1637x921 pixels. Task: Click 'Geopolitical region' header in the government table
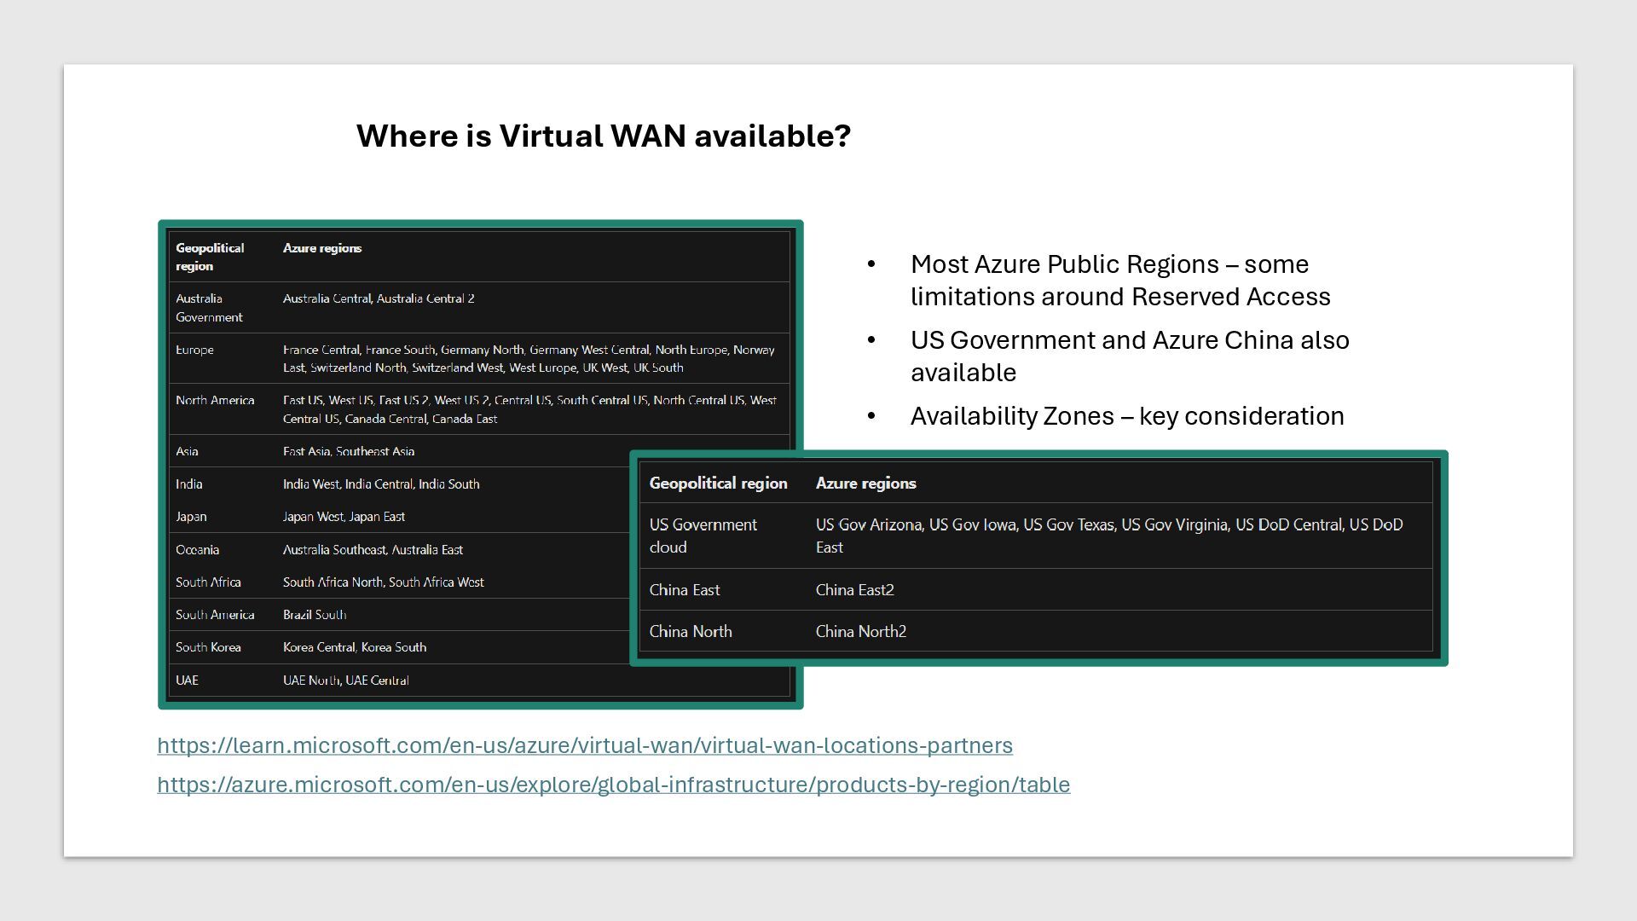tap(719, 484)
